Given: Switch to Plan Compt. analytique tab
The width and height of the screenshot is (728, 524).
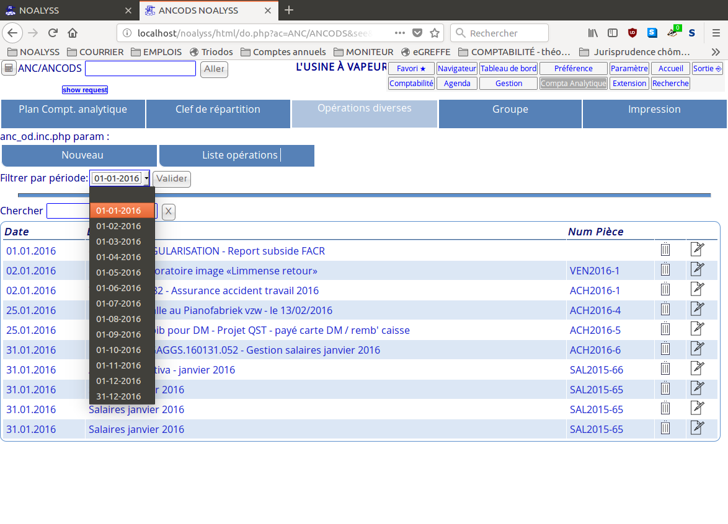Looking at the screenshot, I should (x=73, y=110).
